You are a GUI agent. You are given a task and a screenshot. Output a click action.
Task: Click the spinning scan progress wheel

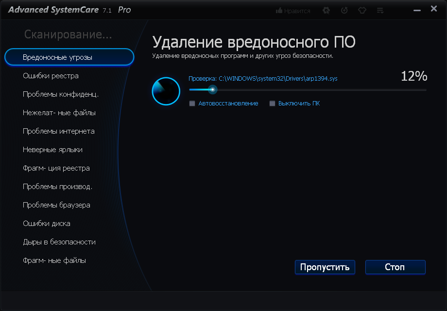click(x=166, y=91)
